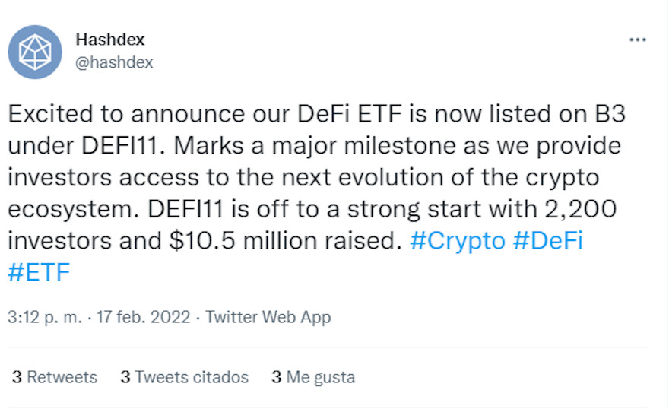Open the Hashdex profile avatar
Image resolution: width=669 pixels, height=409 pixels.
pos(35,52)
